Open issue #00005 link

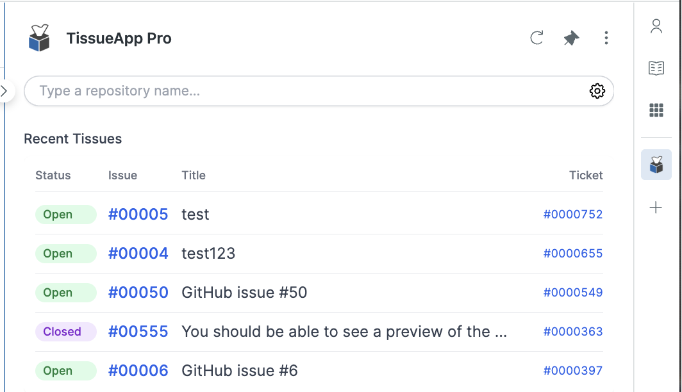tap(138, 214)
